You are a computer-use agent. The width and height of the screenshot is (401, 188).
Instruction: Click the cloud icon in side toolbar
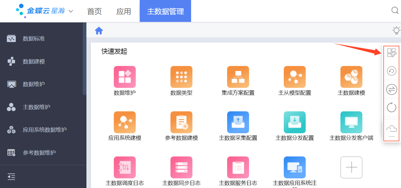tap(392, 129)
